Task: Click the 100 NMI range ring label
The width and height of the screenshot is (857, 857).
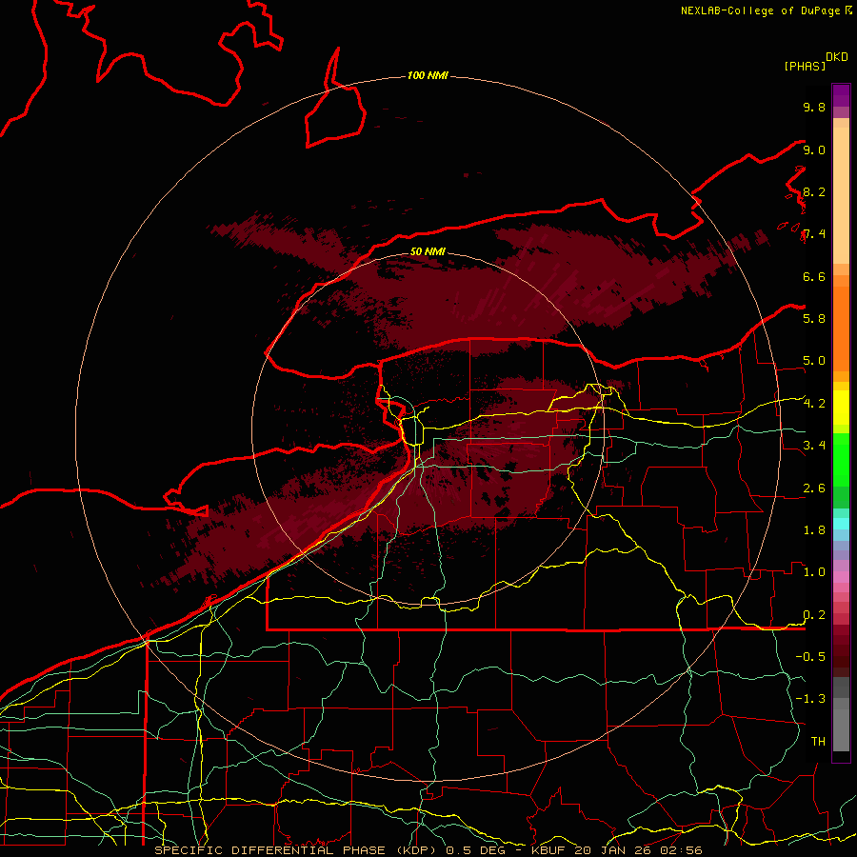Action: pos(428,75)
